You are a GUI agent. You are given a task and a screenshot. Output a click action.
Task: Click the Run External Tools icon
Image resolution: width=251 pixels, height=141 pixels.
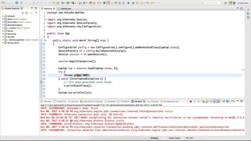click(73, 3)
